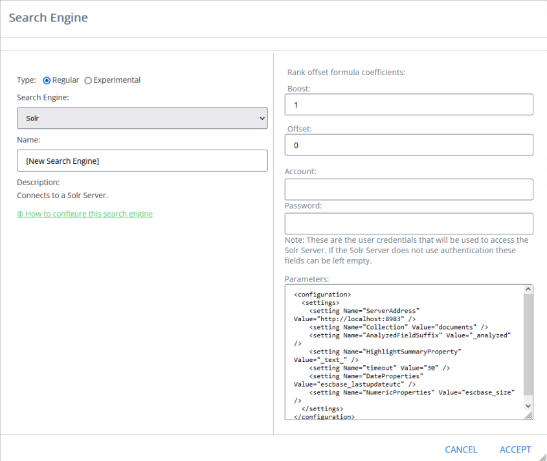The image size is (547, 461).
Task: Click the Experimental label text
Action: [x=117, y=80]
